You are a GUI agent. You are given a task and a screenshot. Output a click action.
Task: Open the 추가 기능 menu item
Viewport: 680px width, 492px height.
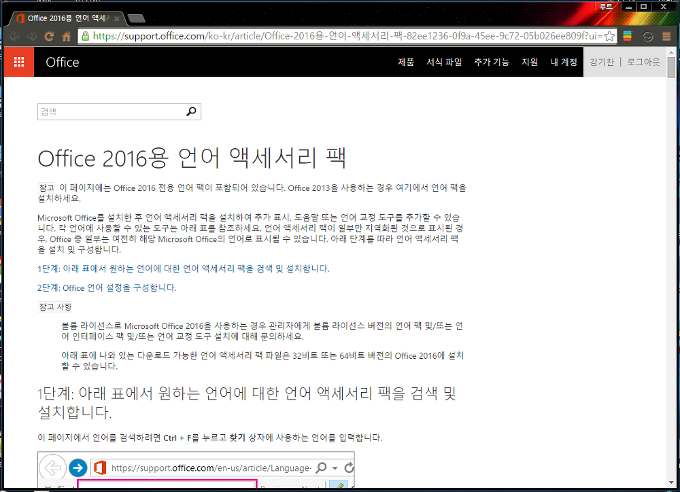tap(492, 62)
